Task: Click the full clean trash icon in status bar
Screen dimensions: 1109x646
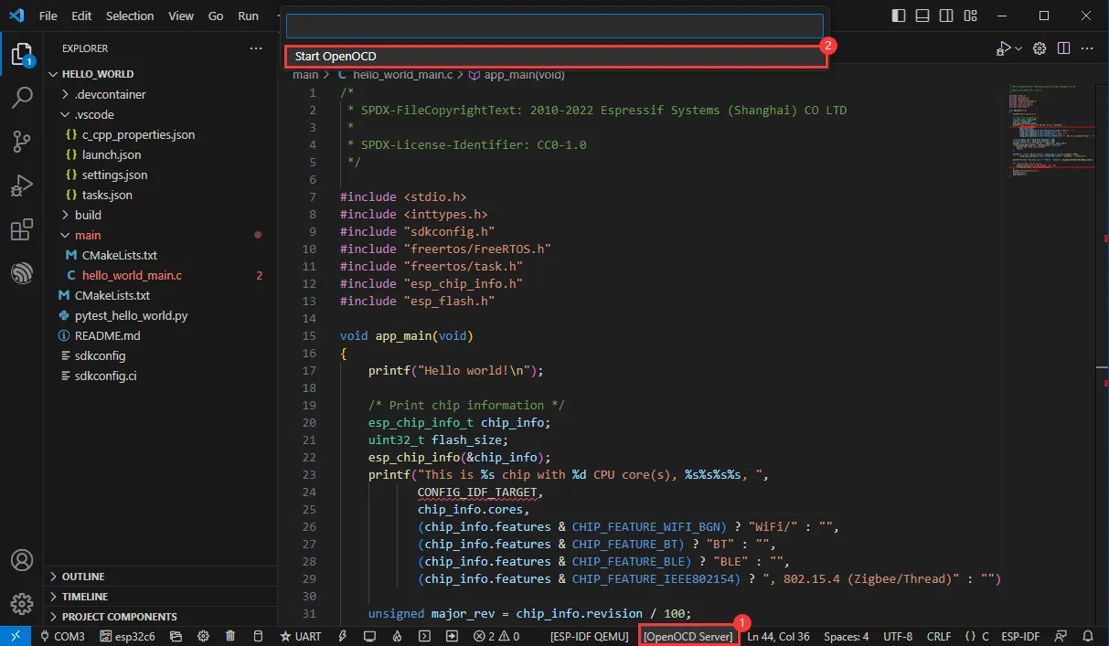Action: click(x=230, y=636)
